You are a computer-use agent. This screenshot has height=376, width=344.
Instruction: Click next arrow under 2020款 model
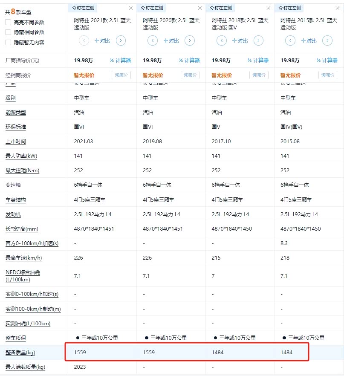[x=190, y=41]
